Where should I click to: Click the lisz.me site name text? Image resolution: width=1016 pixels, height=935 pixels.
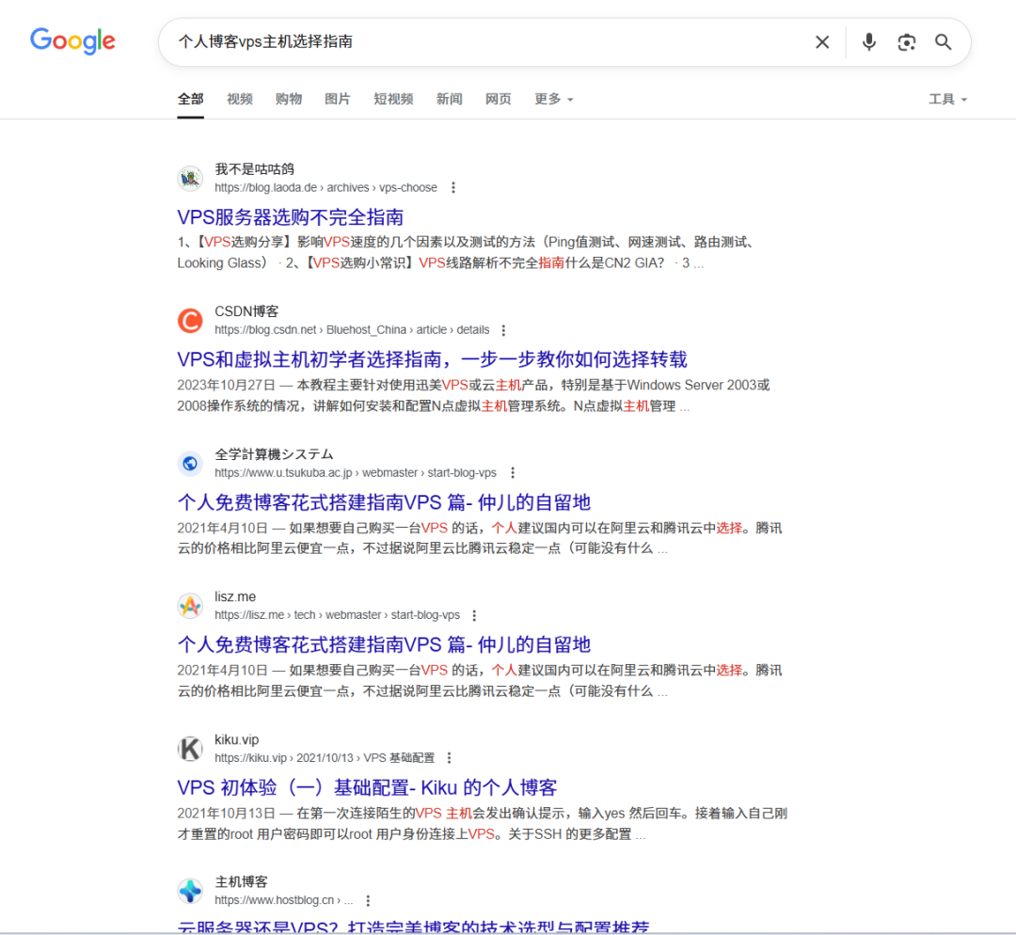(235, 596)
